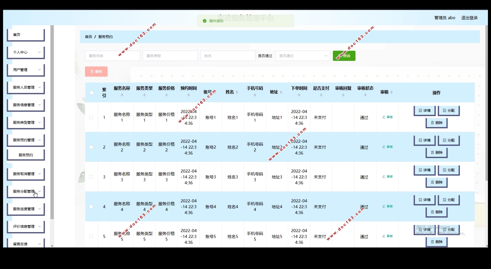Sort by 地址 column sort arrows
Image resolution: width=491 pixels, height=269 pixels.
click(x=281, y=92)
